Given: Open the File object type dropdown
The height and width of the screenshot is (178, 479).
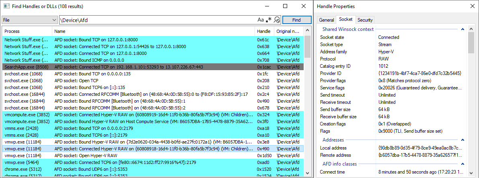Looking at the screenshot, I should pyautogui.click(x=30, y=20).
